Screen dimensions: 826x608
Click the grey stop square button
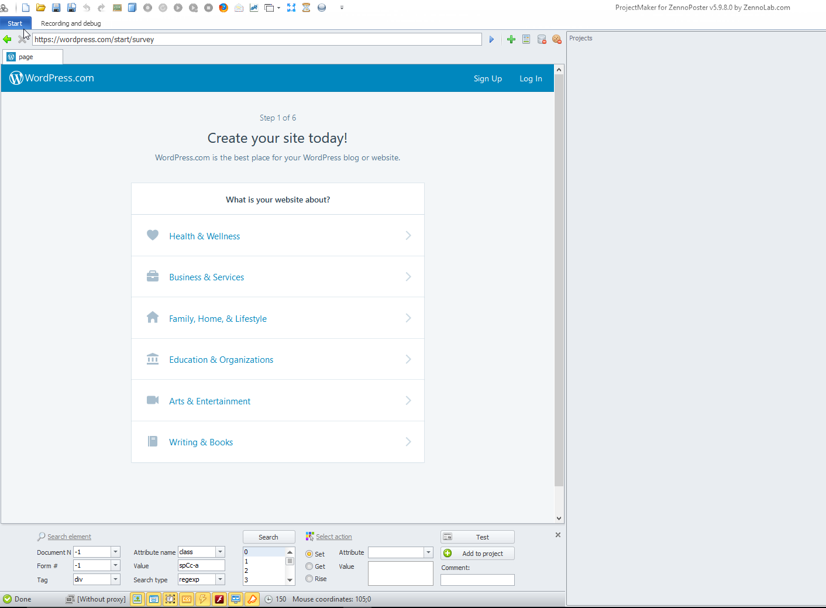pos(208,8)
